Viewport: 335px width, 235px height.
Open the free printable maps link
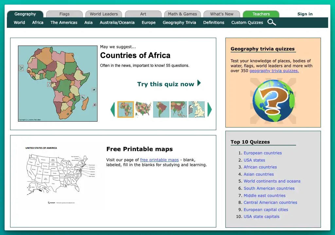click(159, 160)
